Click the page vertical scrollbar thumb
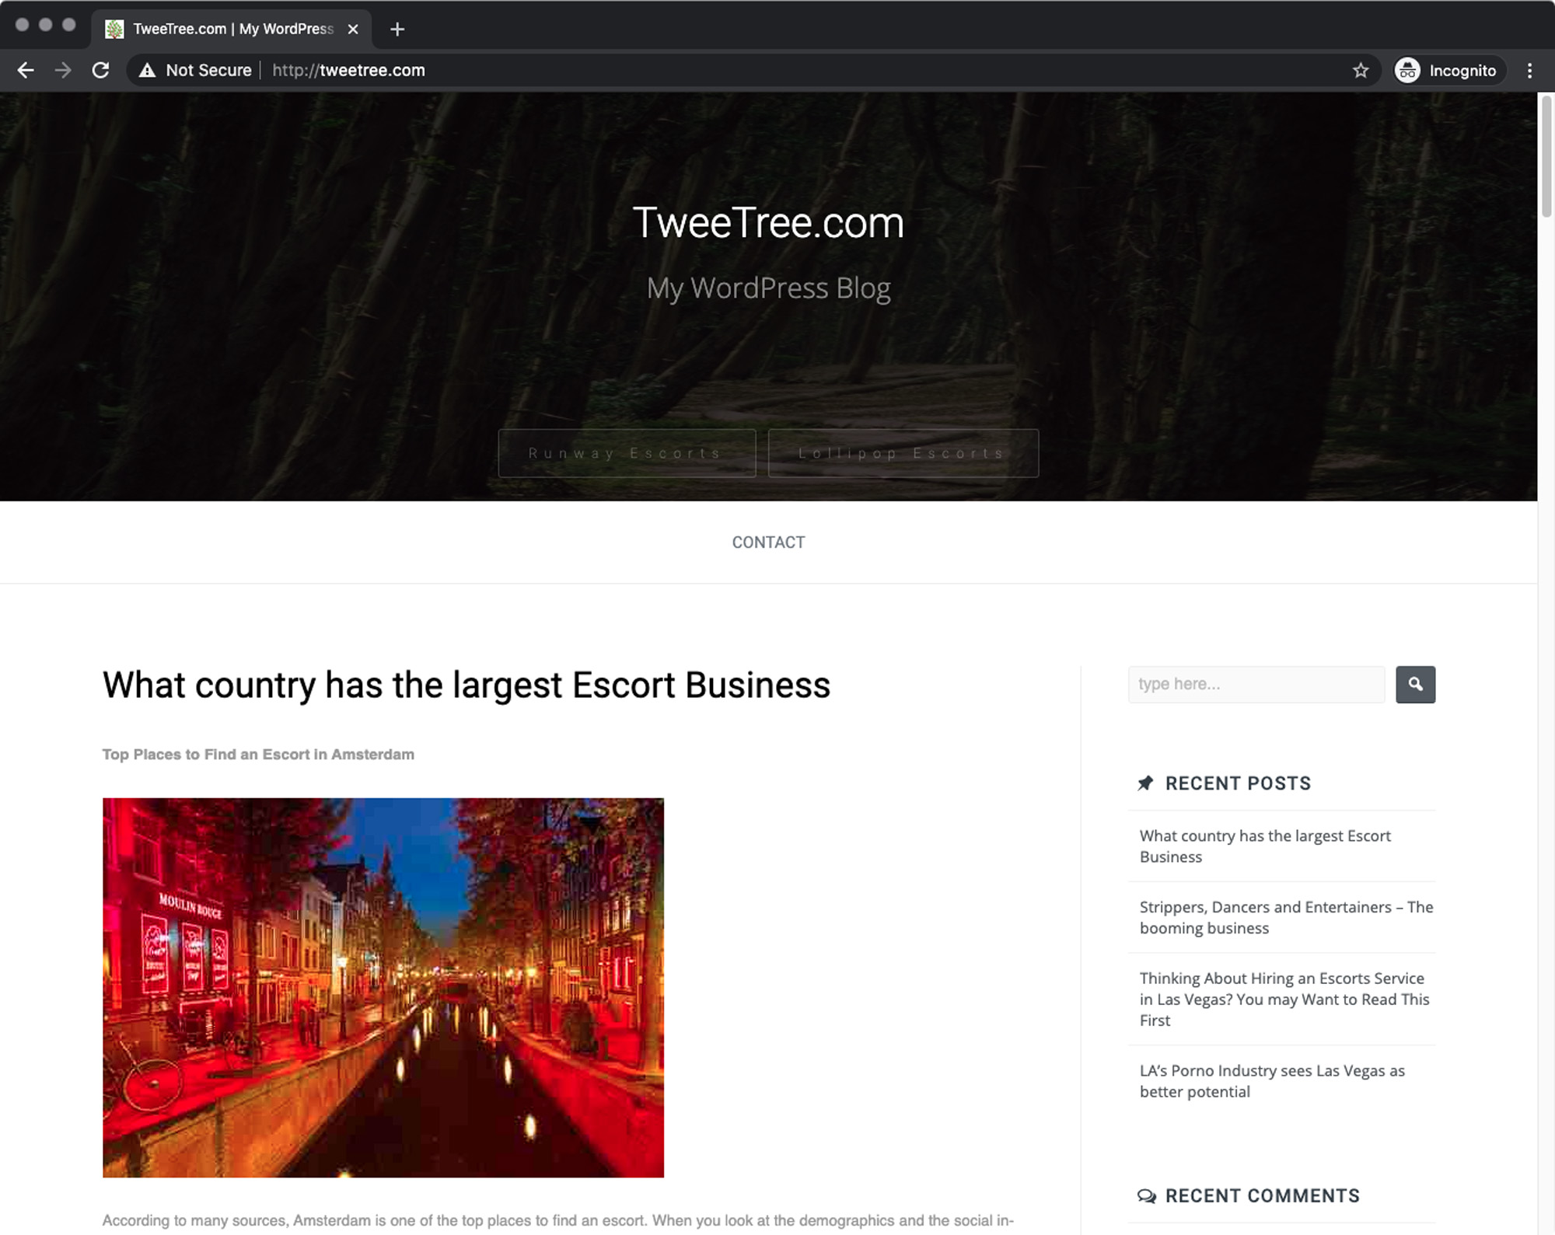 [x=1546, y=155]
